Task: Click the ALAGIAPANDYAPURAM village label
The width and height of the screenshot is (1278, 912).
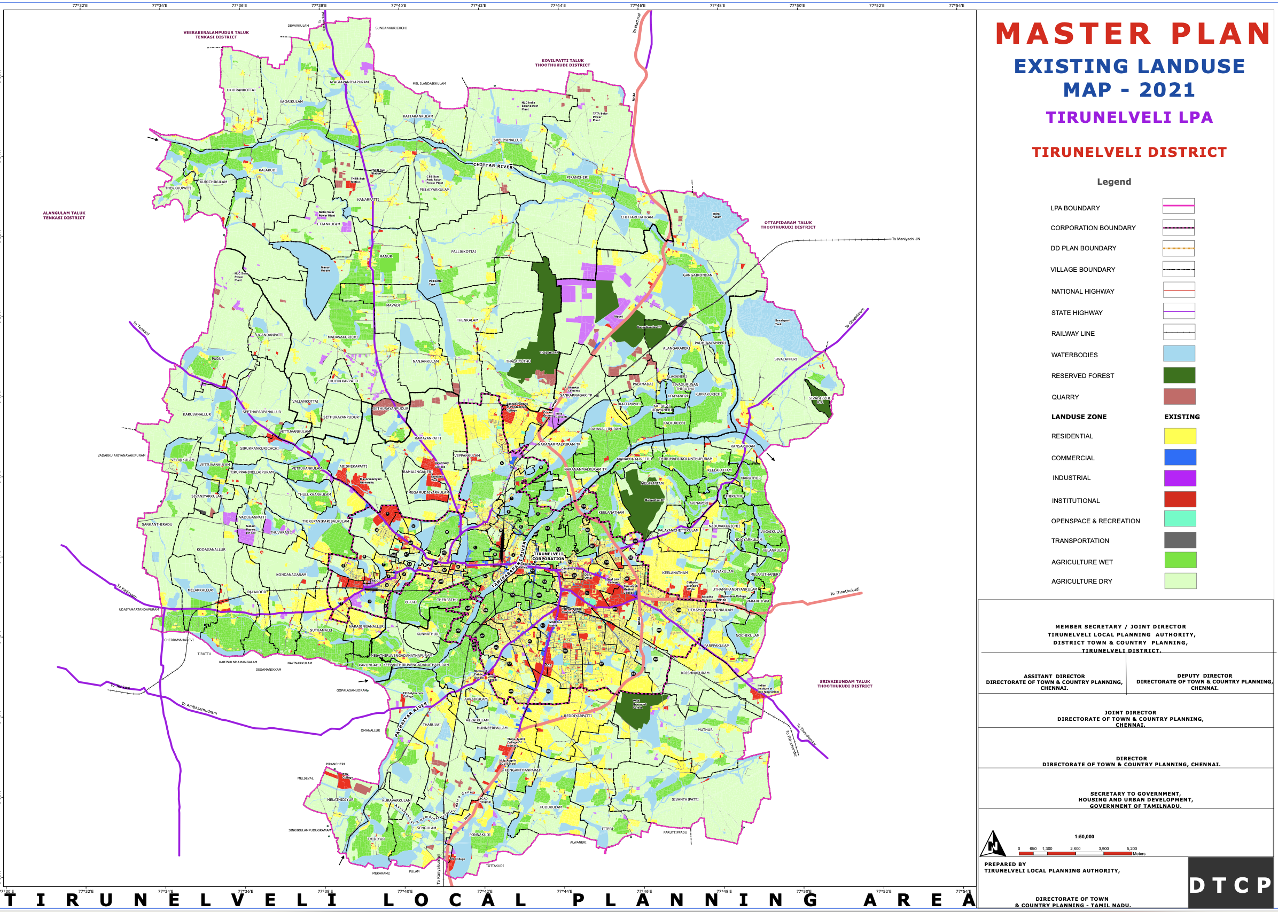Action: pos(349,82)
